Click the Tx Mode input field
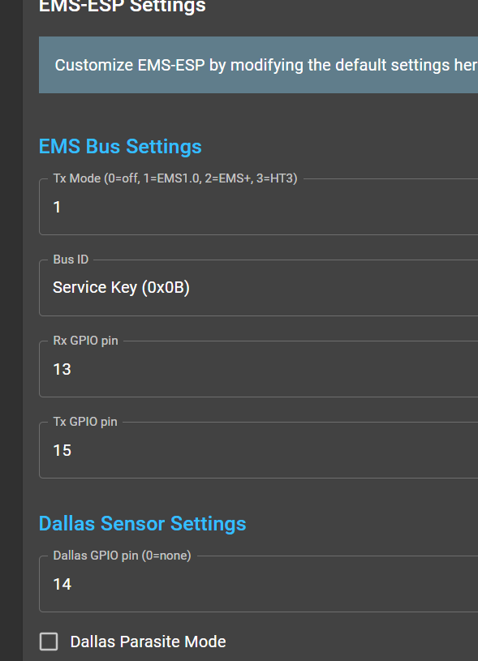The width and height of the screenshot is (478, 661). coord(243,207)
